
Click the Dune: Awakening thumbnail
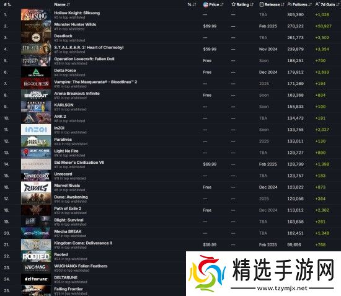[x=36, y=199]
